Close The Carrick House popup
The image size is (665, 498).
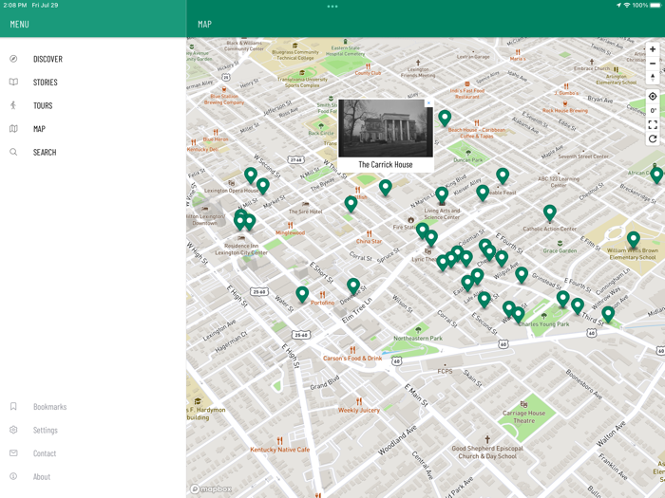(x=428, y=102)
